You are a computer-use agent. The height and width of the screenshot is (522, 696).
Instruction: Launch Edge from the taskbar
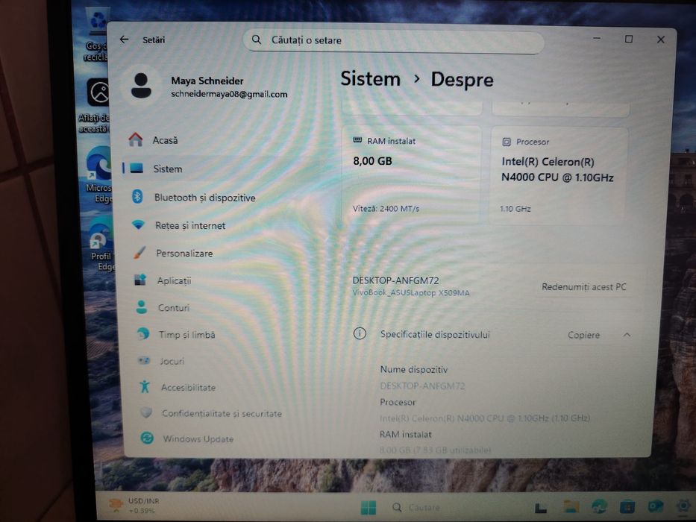click(x=599, y=506)
